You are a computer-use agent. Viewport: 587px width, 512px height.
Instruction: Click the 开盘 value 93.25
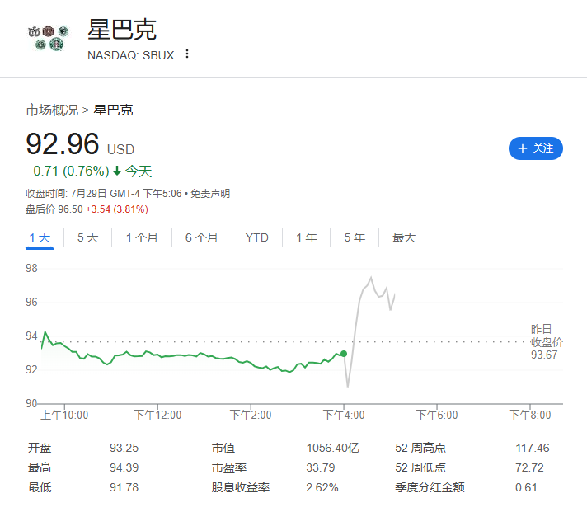point(124,448)
